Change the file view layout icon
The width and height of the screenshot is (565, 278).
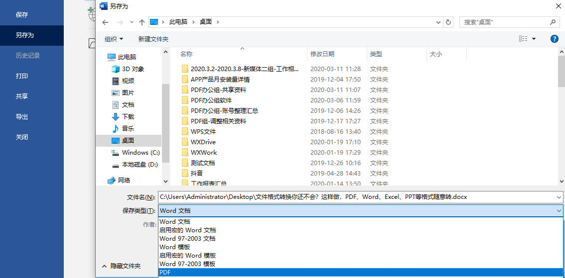(x=523, y=39)
